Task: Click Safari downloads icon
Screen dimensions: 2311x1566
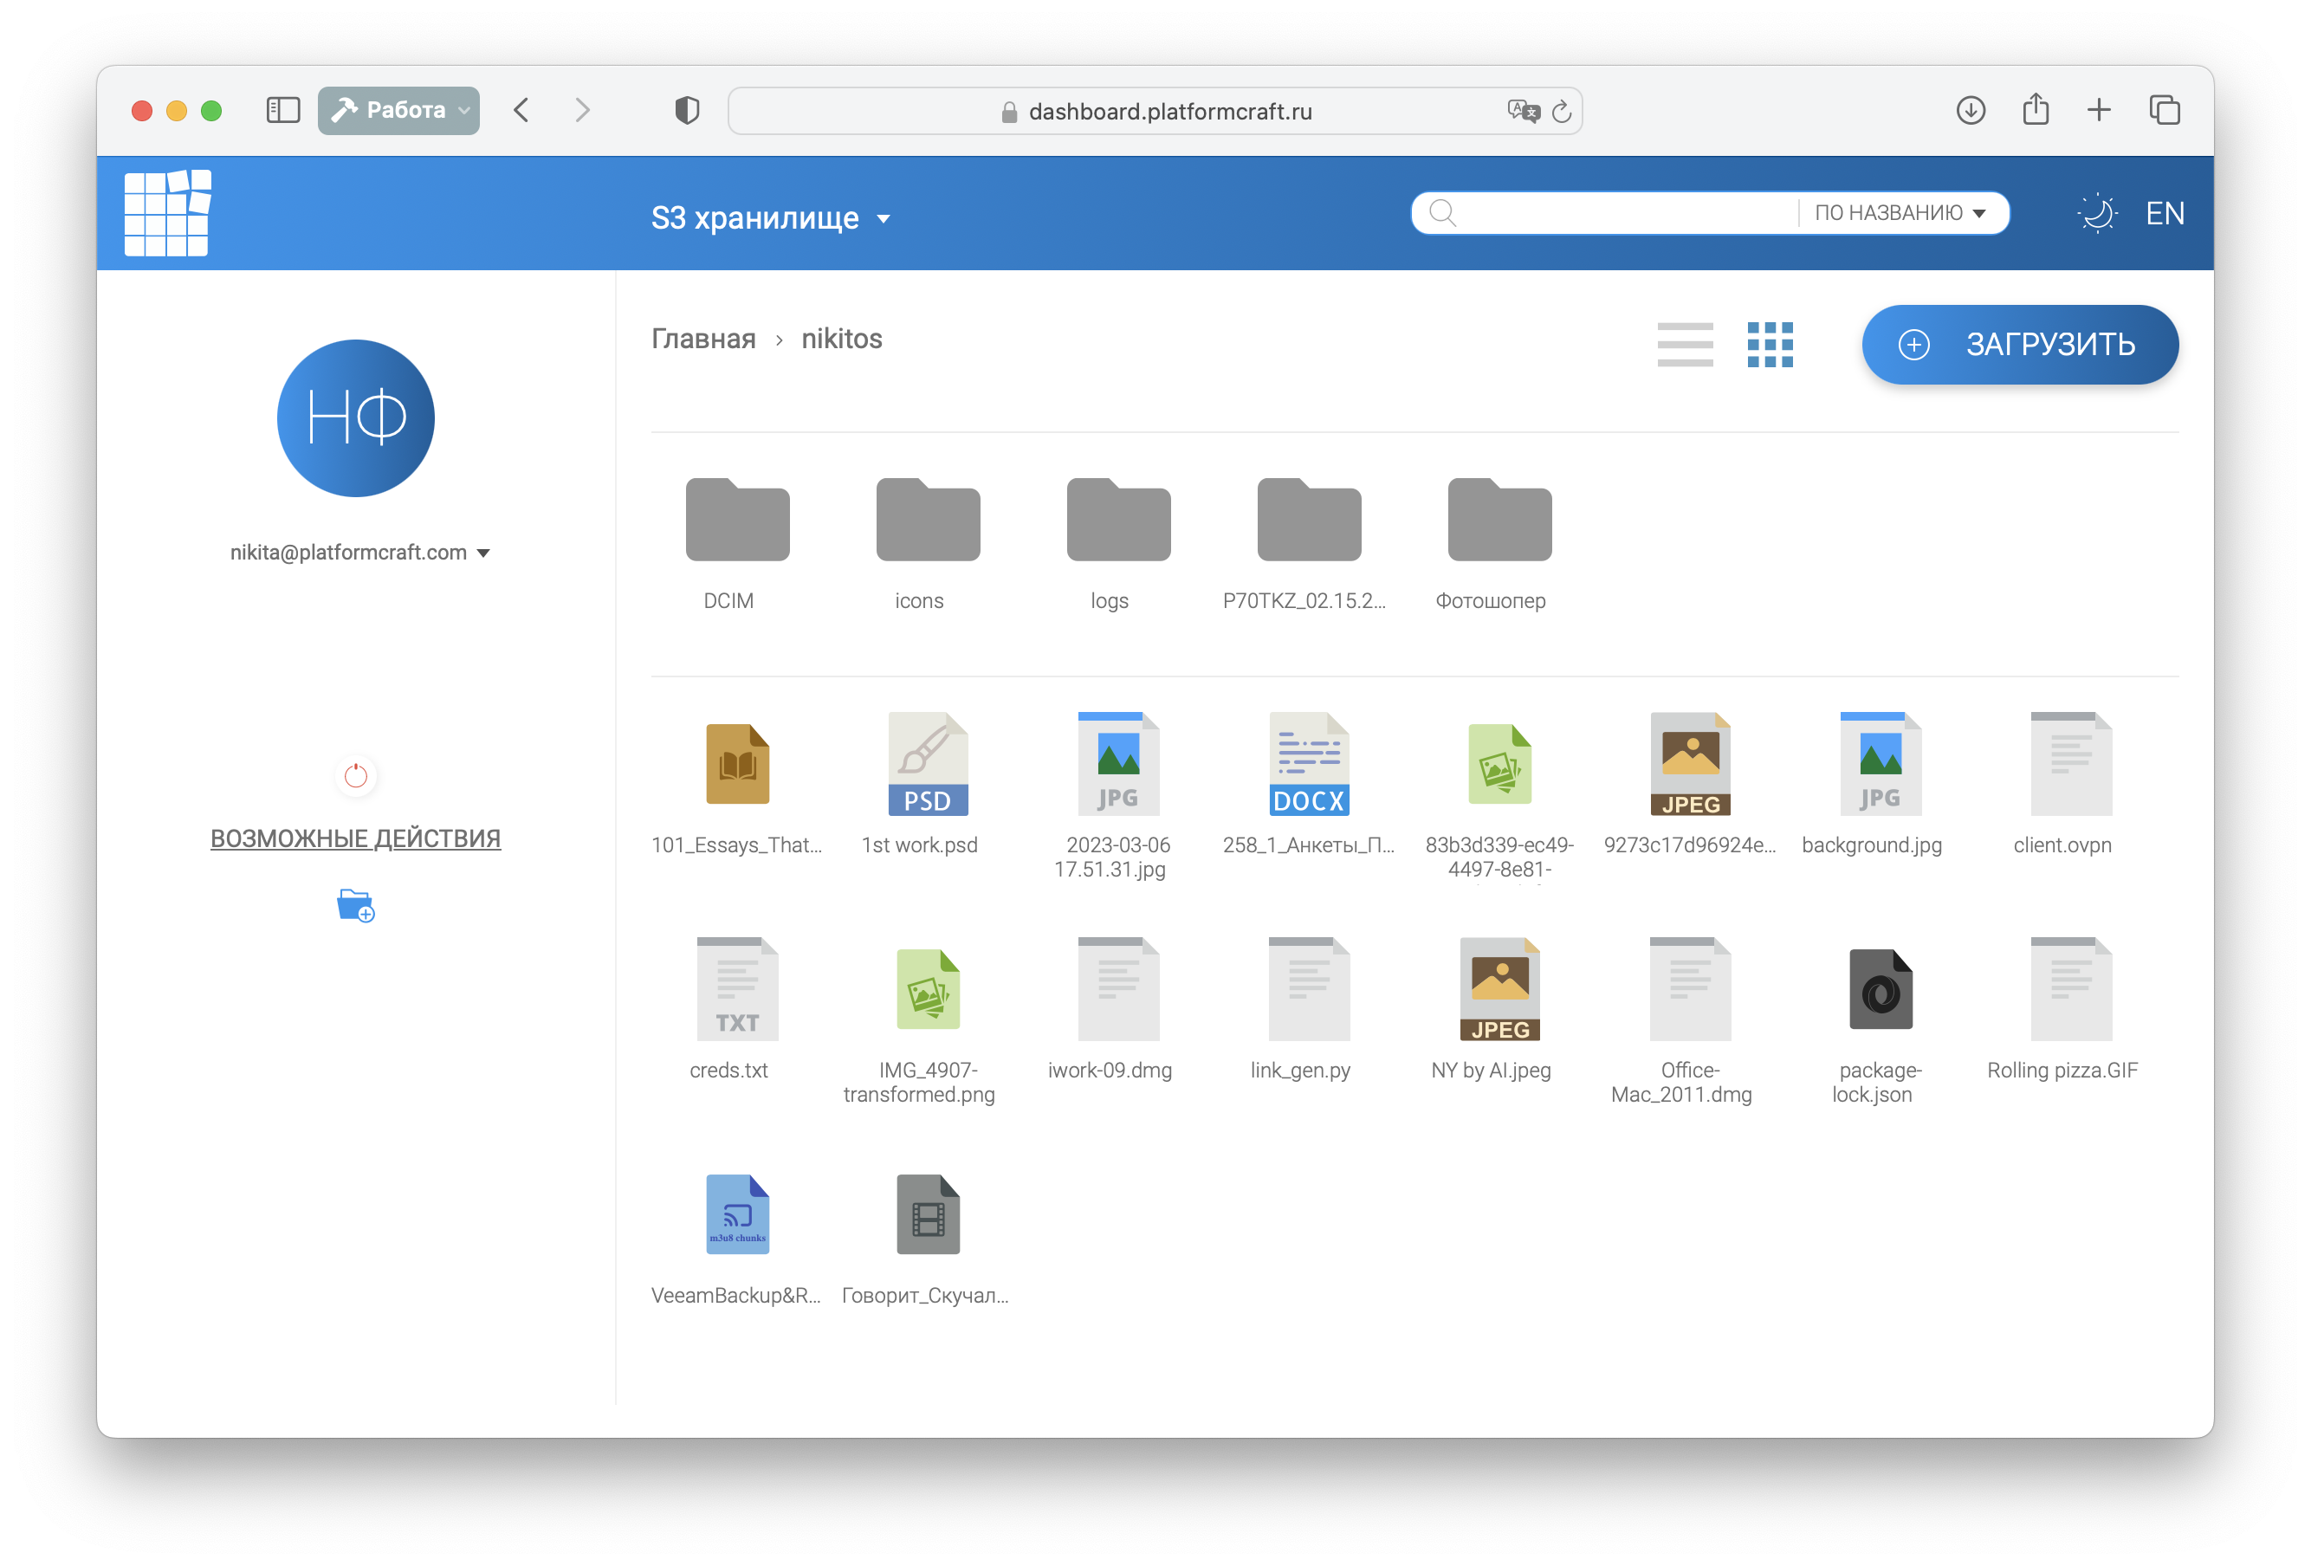Action: [x=1970, y=110]
